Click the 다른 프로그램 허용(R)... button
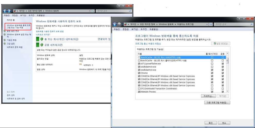This screenshot has height=128, width=255. (x=217, y=103)
